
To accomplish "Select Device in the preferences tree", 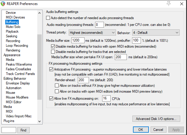I will point(11,13).
